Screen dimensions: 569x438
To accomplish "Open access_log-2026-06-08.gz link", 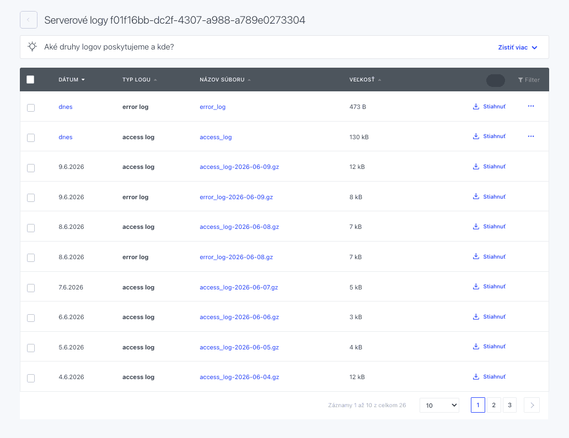I will (239, 227).
